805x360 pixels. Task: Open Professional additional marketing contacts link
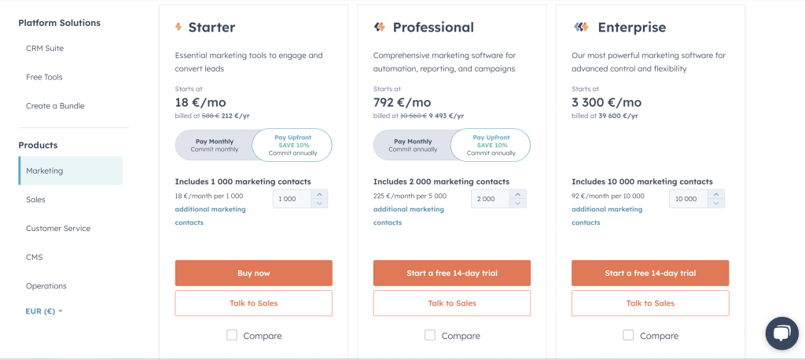(409, 215)
